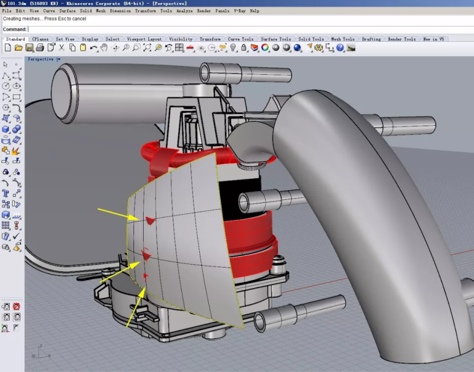
Task: Pick the Circle drawing tool
Action: tap(6, 86)
